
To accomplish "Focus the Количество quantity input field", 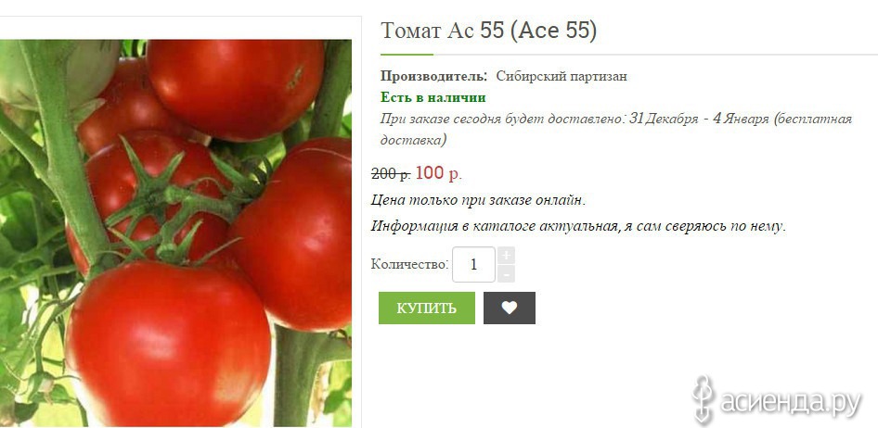I will [x=473, y=264].
